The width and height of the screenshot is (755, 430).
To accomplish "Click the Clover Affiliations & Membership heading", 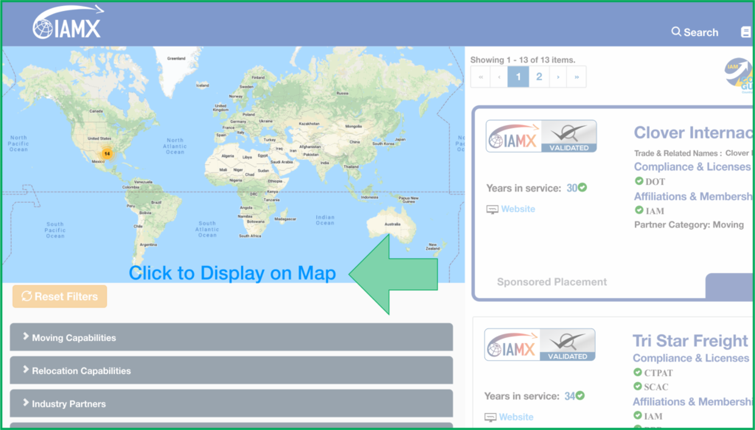I will tap(693, 197).
